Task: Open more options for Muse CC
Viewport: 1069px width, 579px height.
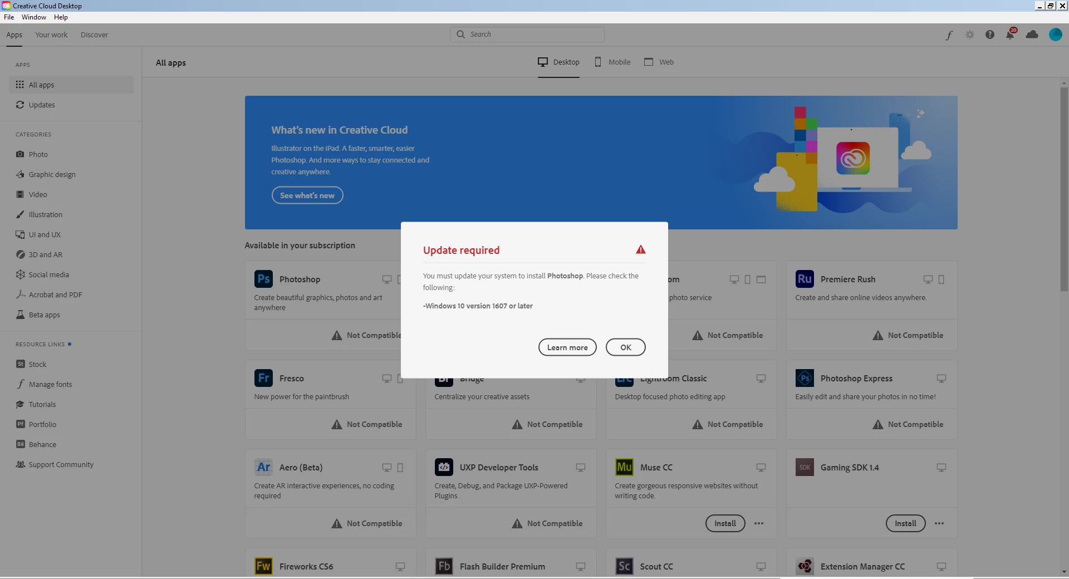Action: click(759, 523)
